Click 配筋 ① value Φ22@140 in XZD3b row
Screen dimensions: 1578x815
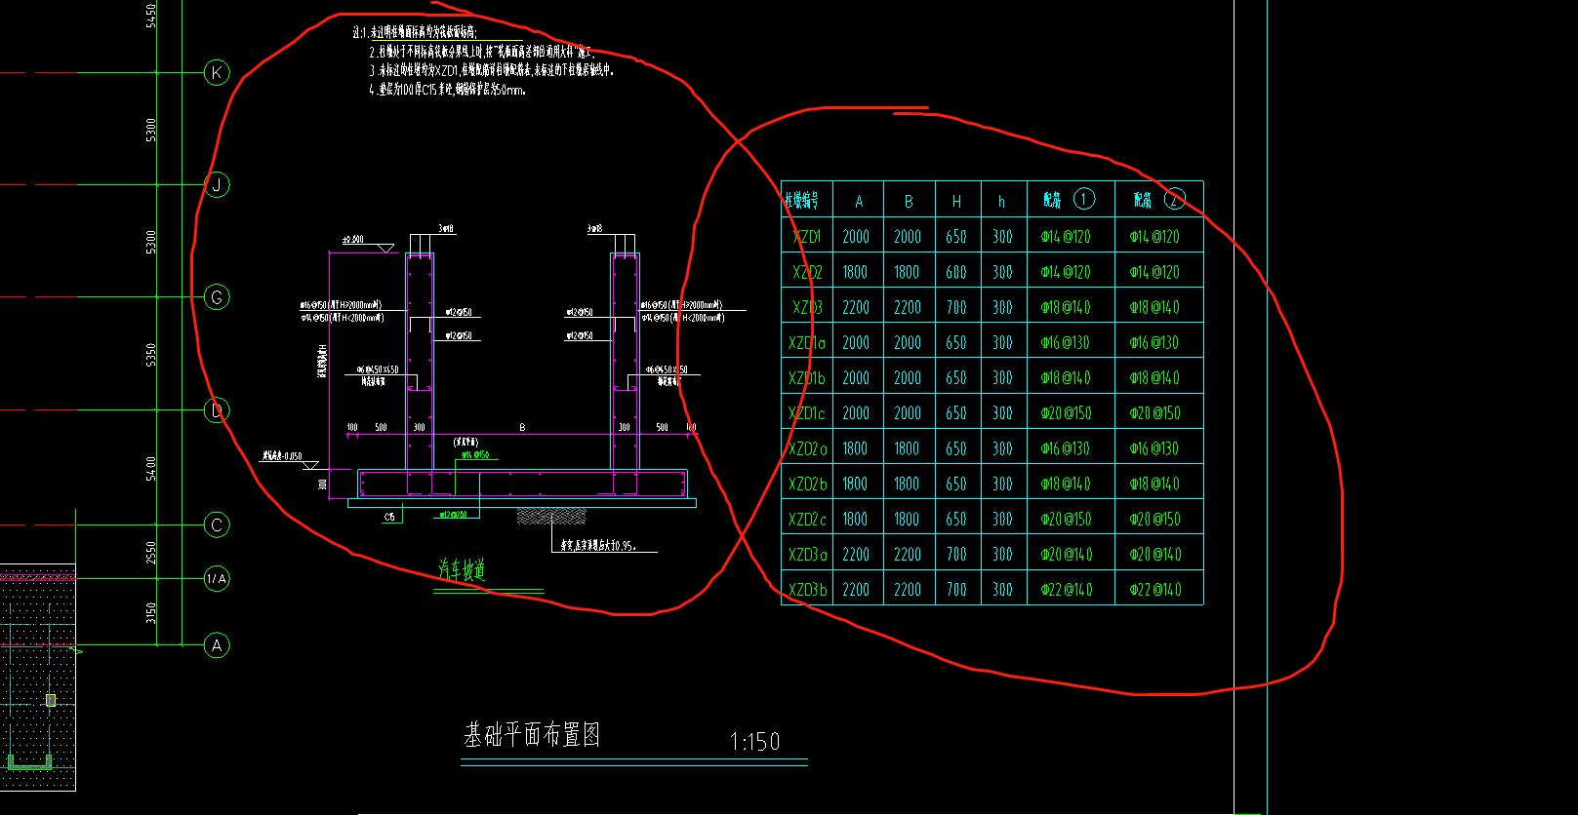(x=1066, y=590)
